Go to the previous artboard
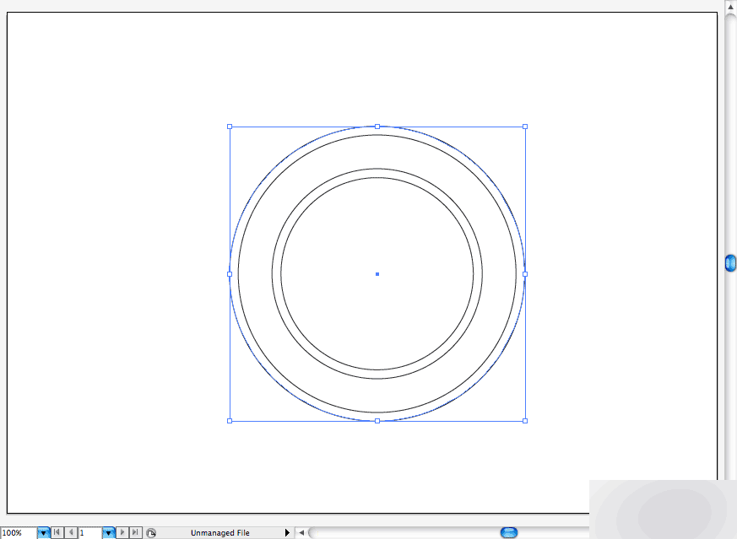Screen dimensions: 737x539 71,532
